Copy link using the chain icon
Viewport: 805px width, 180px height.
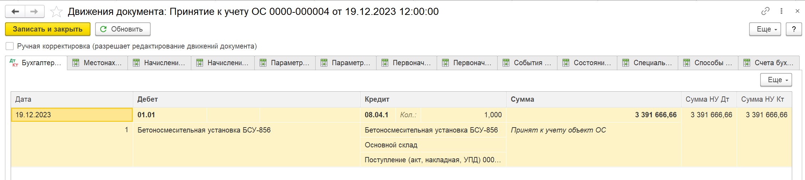coord(765,11)
